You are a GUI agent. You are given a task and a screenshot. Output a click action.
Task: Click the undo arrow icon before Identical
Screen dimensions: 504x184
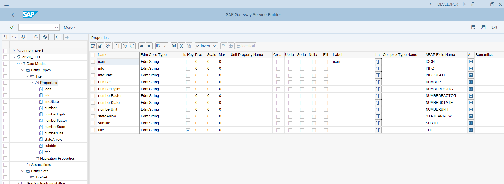[x=231, y=46]
